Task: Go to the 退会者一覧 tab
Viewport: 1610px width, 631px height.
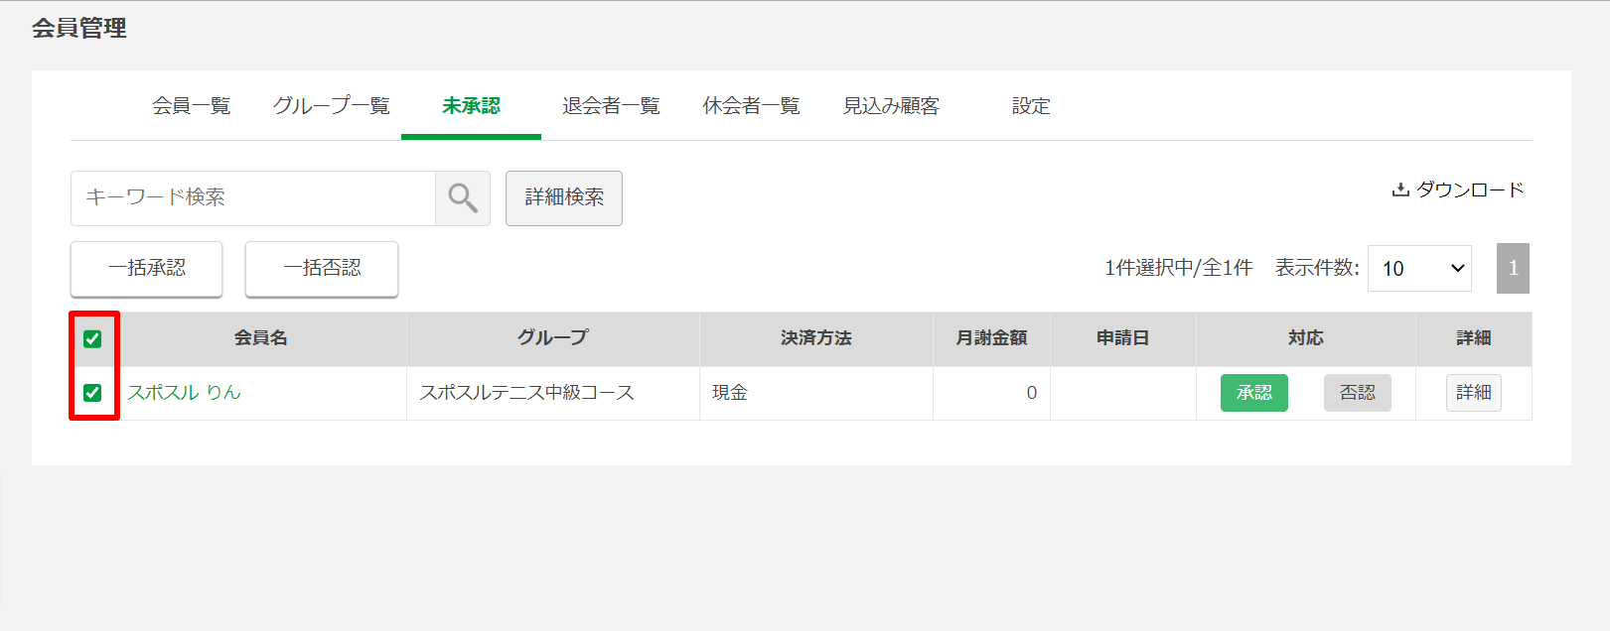Action: coord(611,106)
